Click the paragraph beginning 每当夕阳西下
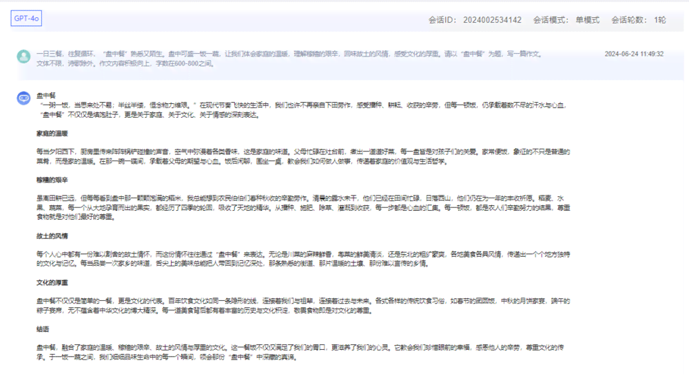Viewport: 689px width, 376px height. (x=303, y=156)
